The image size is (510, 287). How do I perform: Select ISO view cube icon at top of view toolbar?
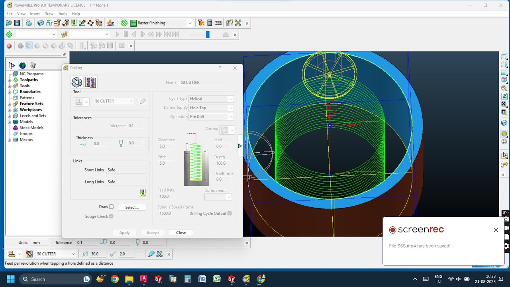click(x=504, y=57)
